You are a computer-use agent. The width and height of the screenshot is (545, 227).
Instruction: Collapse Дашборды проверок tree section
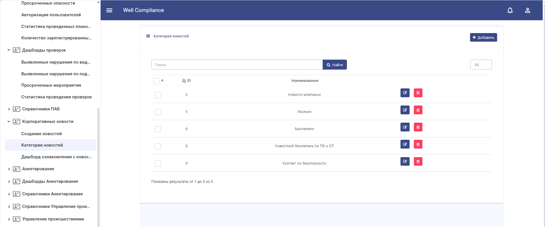(x=9, y=50)
